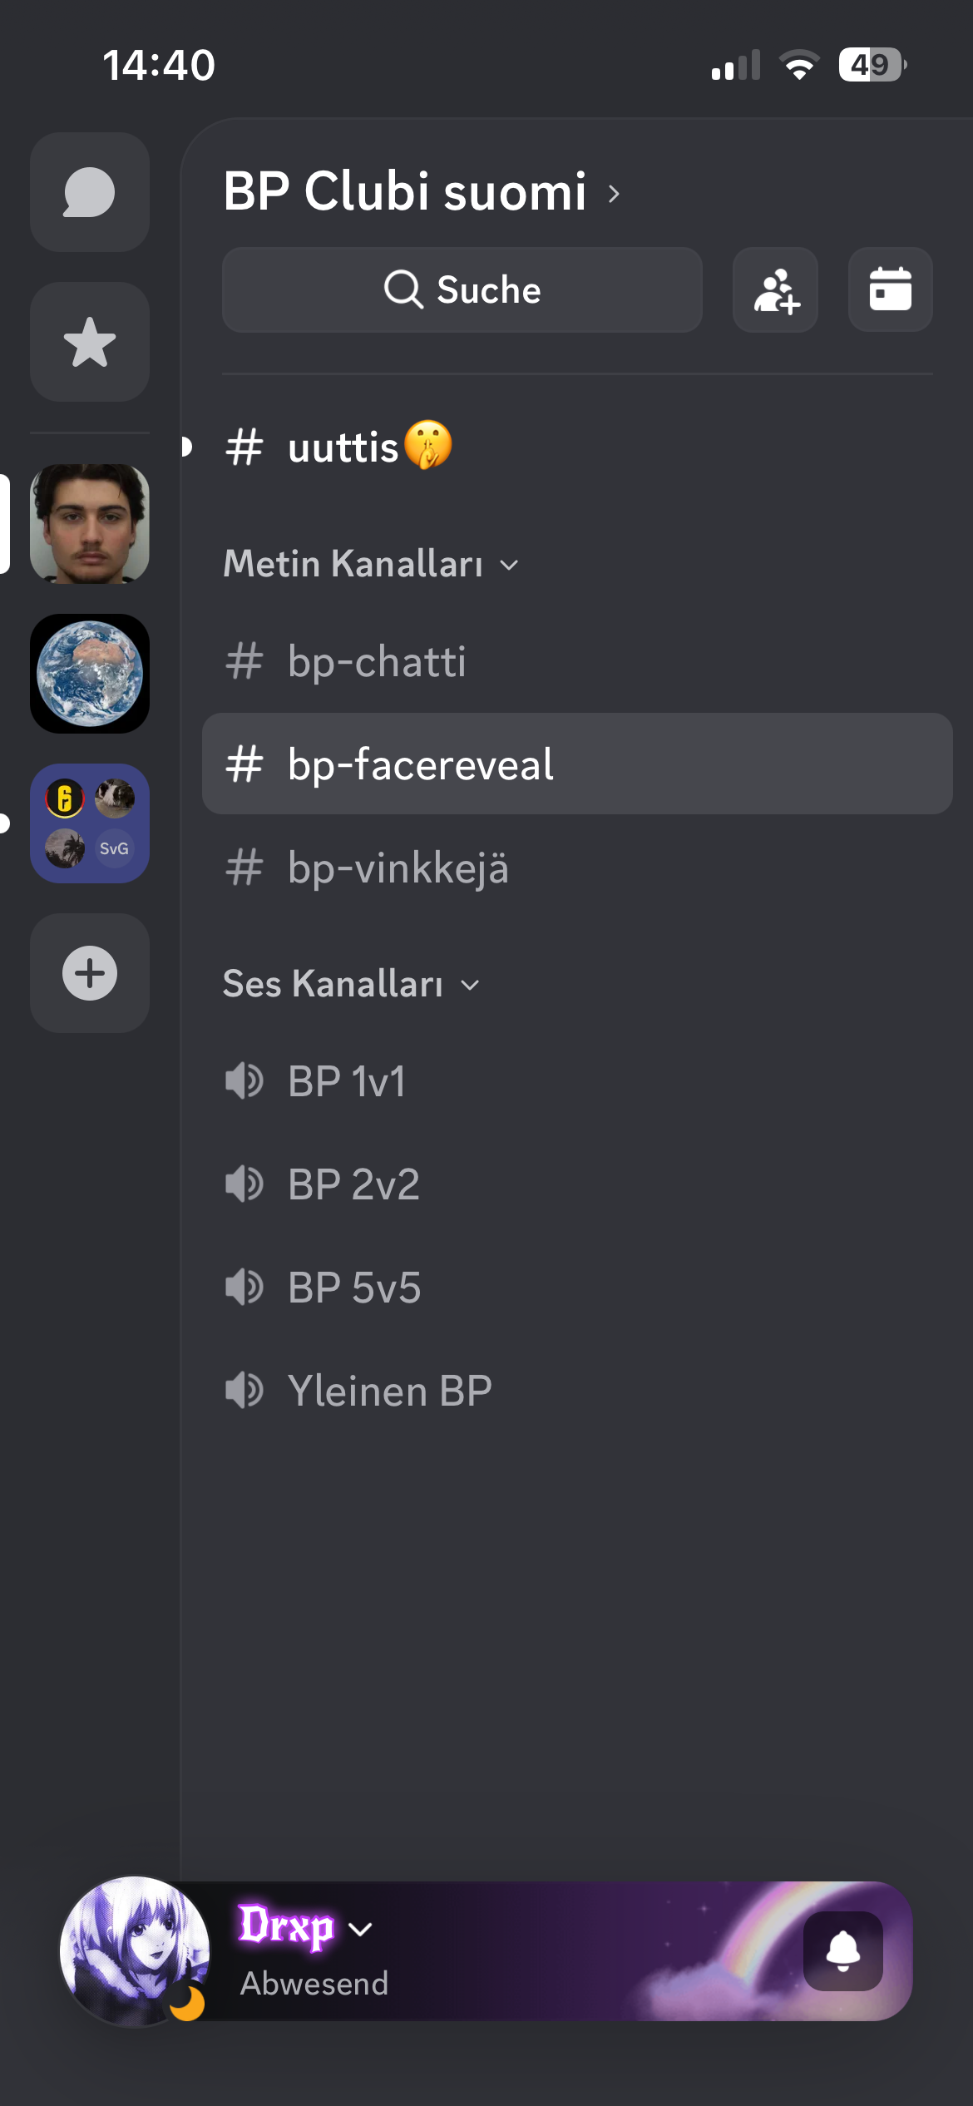The image size is (973, 2106).
Task: Open the starred favorites icon
Action: click(90, 342)
